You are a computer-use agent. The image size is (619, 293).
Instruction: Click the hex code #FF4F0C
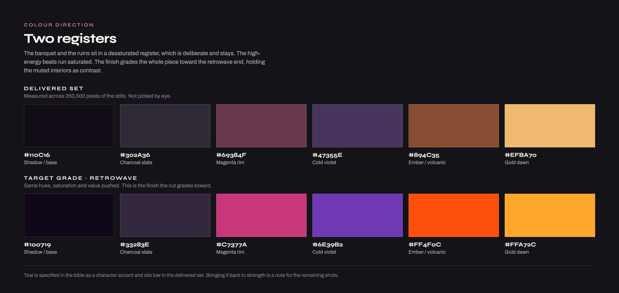point(425,244)
